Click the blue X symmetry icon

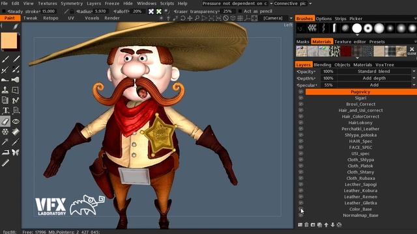[151, 12]
